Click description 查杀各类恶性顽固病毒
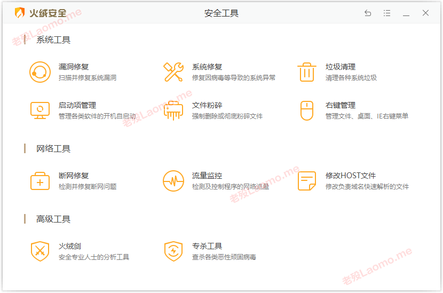 coord(224,257)
